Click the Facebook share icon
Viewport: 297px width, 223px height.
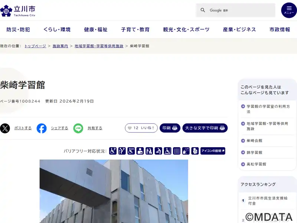[x=42, y=128]
